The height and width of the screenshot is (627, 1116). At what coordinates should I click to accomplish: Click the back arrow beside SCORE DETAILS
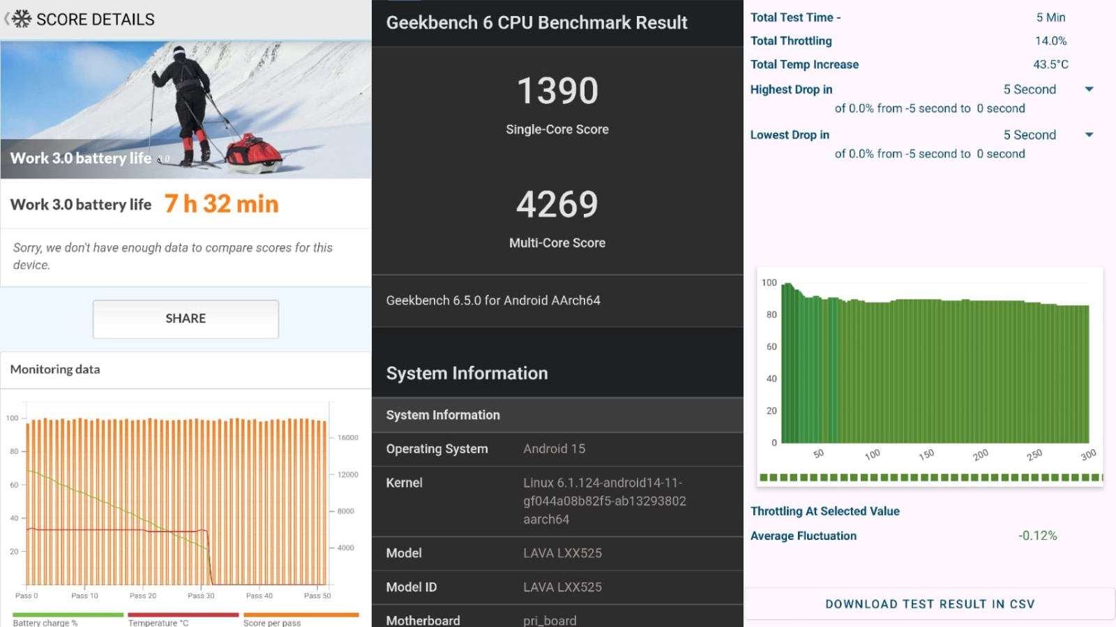pyautogui.click(x=7, y=19)
